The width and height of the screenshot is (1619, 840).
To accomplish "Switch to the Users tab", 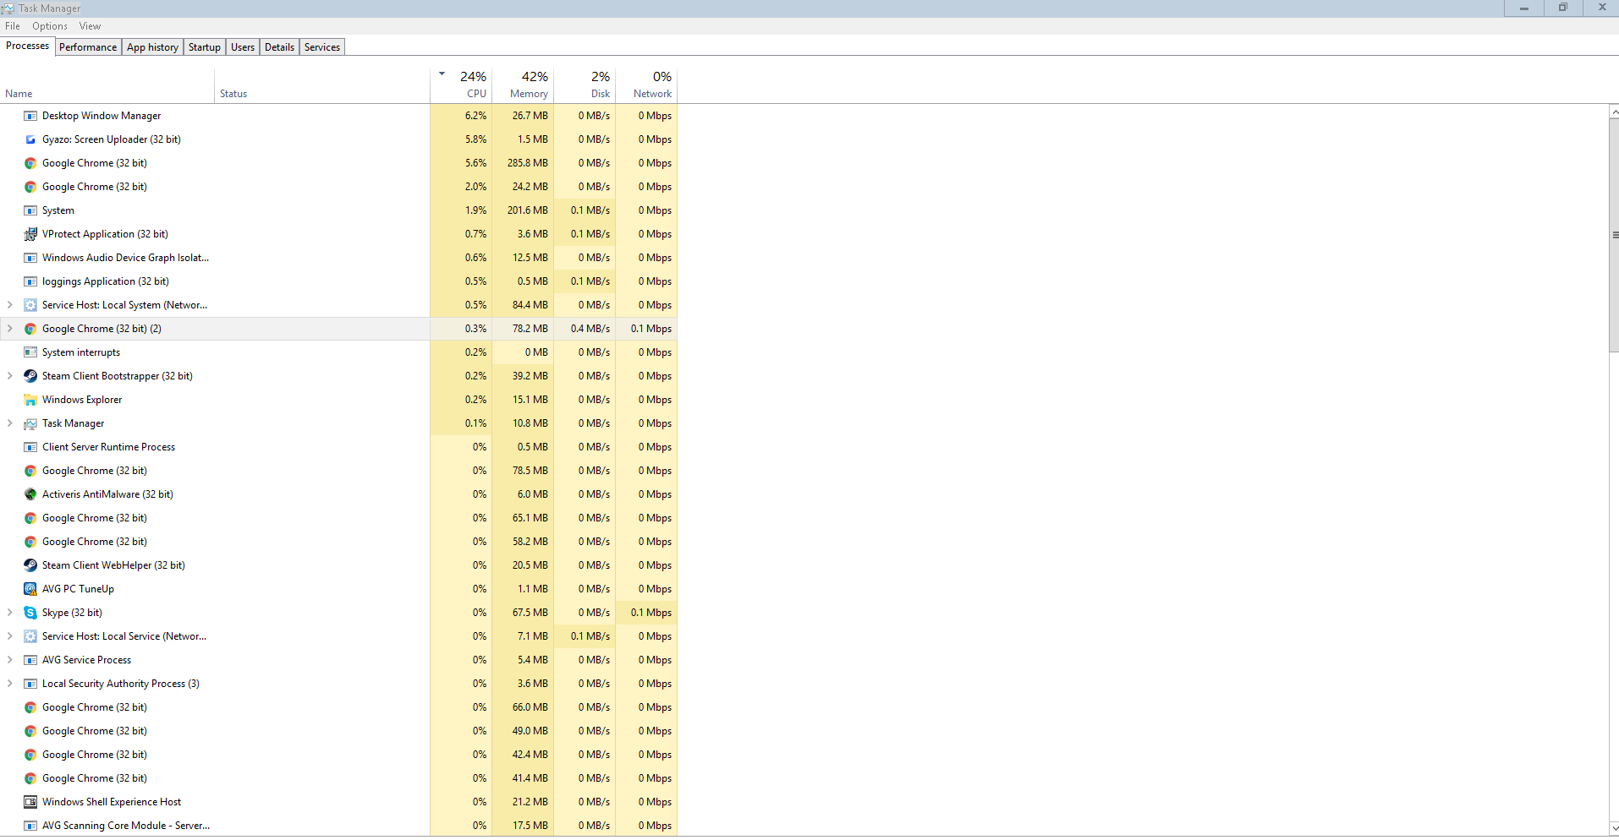I will [243, 47].
